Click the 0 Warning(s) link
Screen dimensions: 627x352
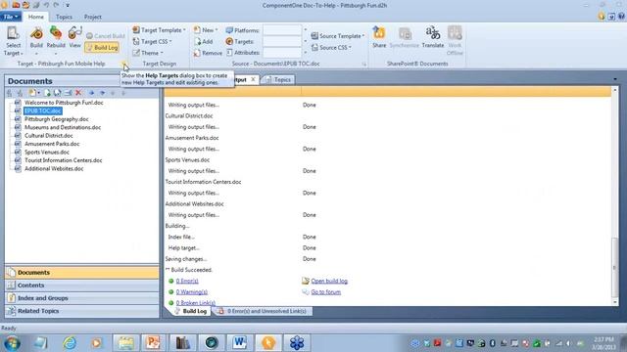(192, 292)
